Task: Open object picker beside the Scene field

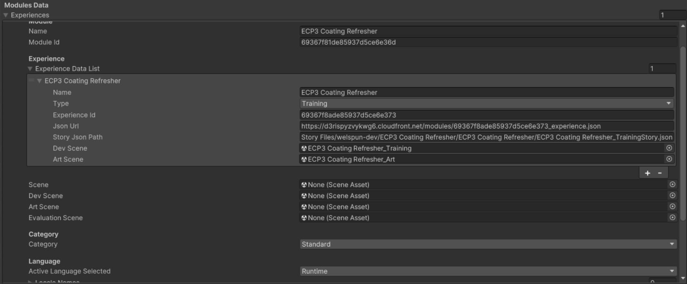Action: pyautogui.click(x=672, y=185)
